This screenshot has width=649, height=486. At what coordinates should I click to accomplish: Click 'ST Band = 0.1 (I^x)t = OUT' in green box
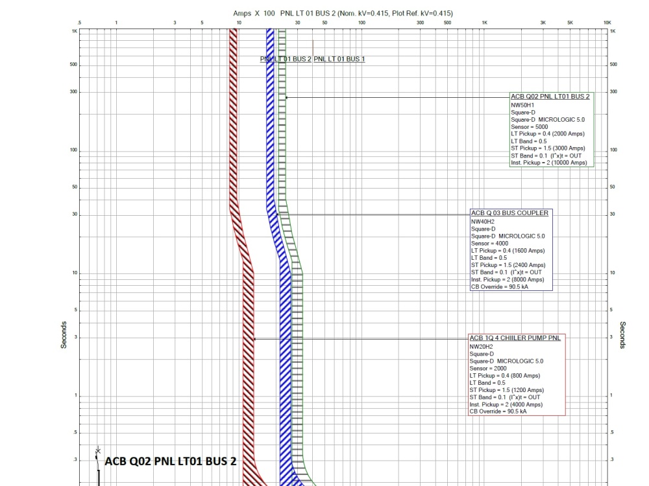(546, 156)
